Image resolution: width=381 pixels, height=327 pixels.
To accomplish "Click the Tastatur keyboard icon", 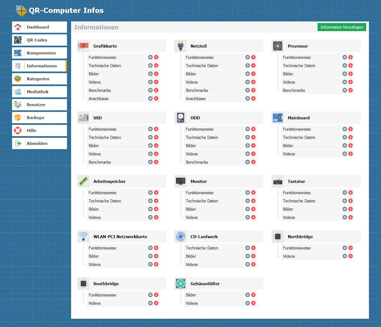I will pos(278,181).
